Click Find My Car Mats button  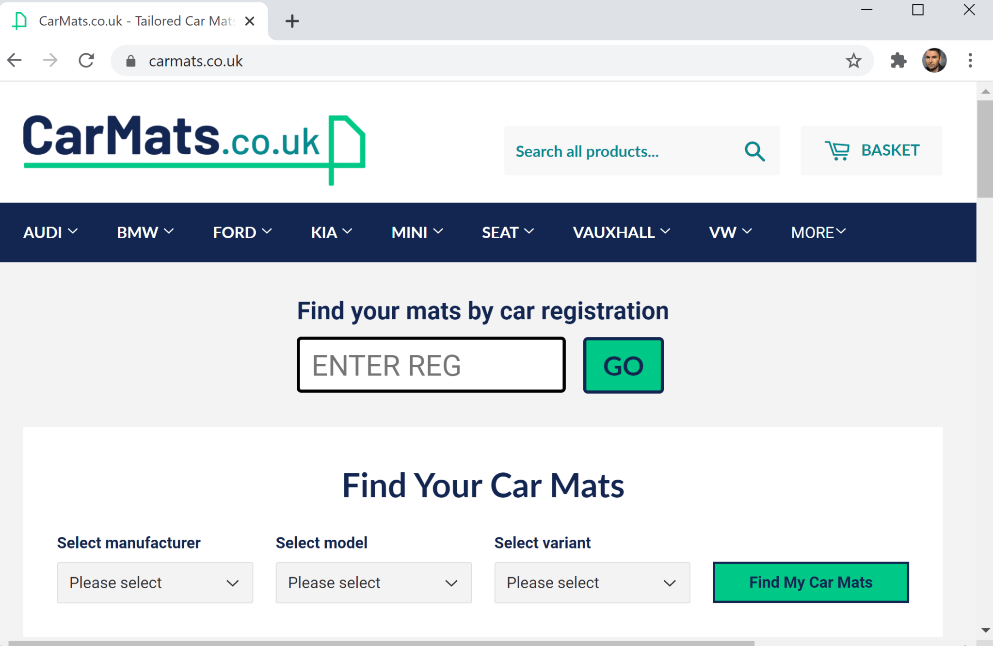811,582
